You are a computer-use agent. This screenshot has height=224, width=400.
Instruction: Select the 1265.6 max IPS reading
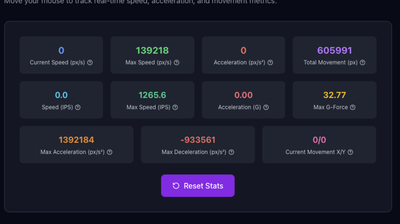click(x=152, y=95)
